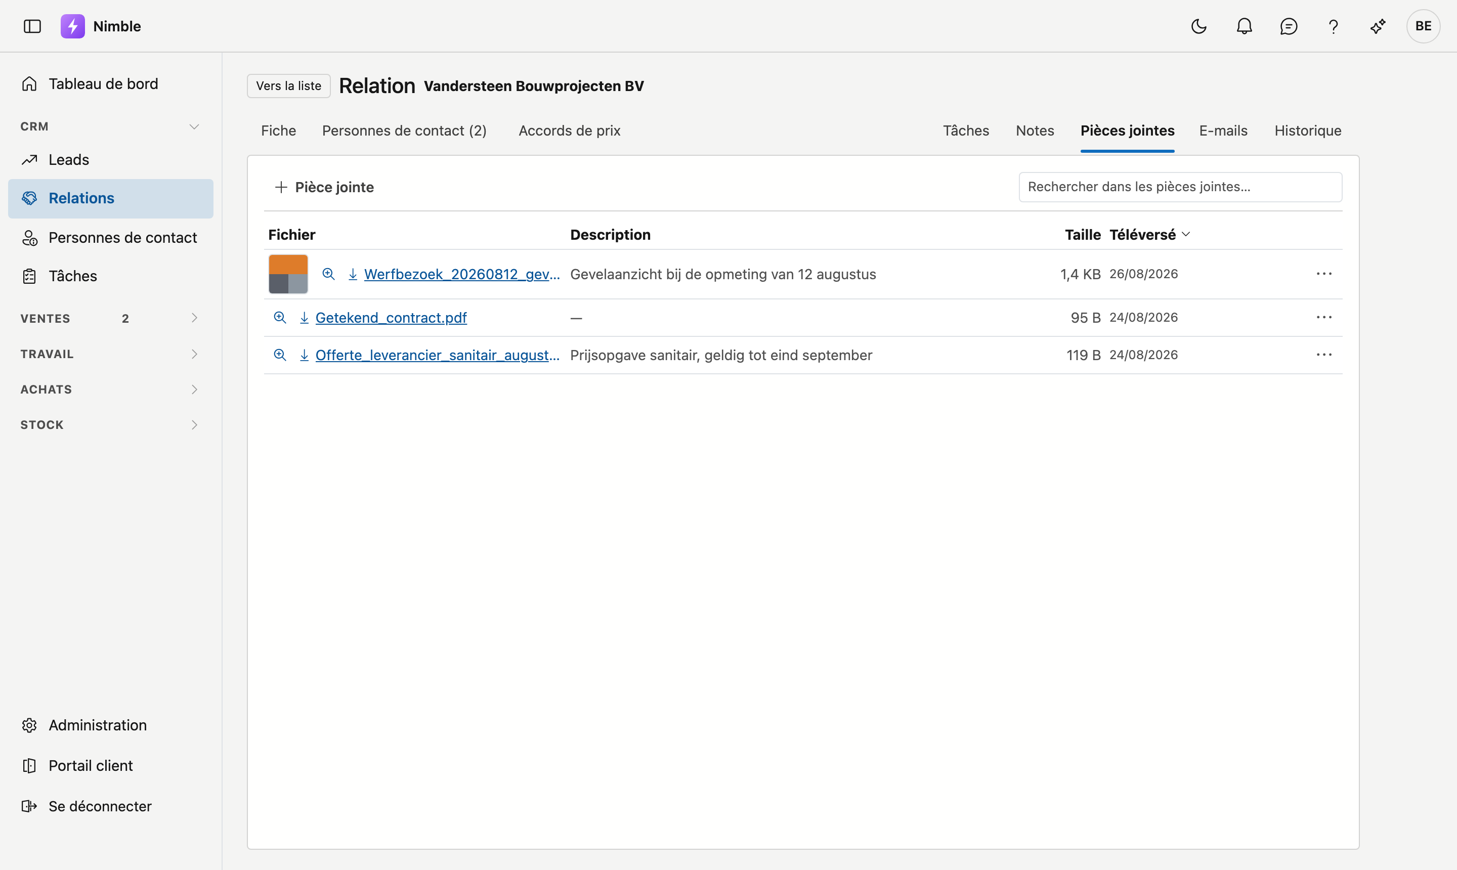This screenshot has width=1457, height=870.
Task: Expand the STOCK section
Action: [111, 424]
